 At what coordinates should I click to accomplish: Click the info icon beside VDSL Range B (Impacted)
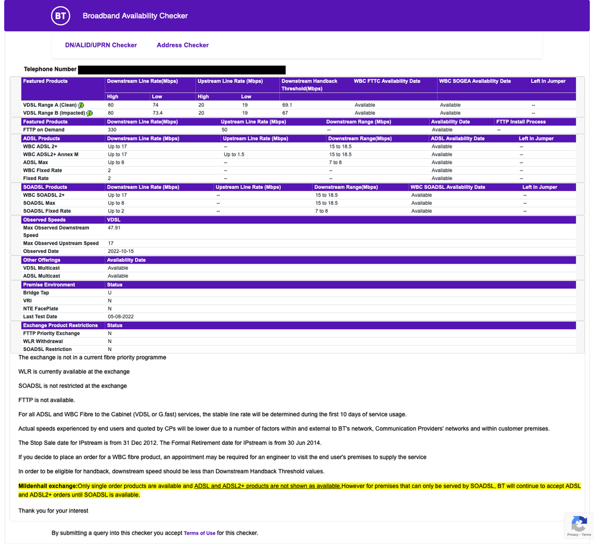(x=90, y=113)
